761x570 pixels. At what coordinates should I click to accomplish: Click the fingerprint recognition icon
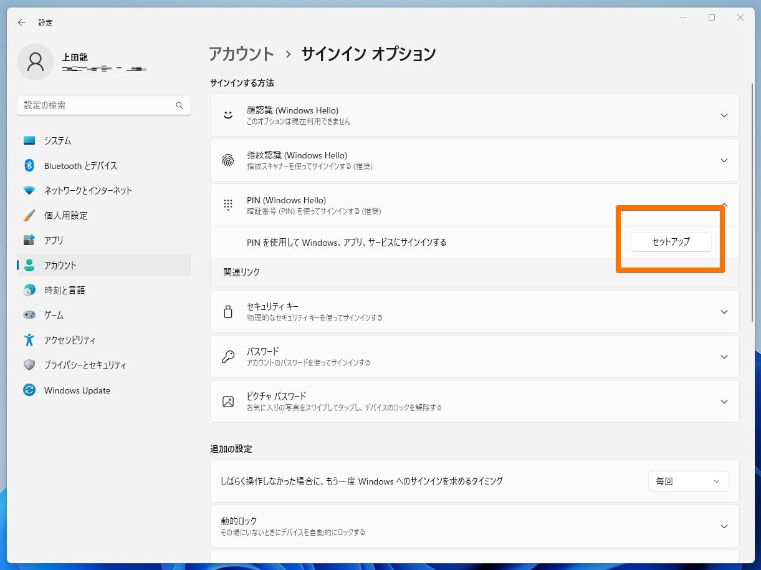point(227,160)
